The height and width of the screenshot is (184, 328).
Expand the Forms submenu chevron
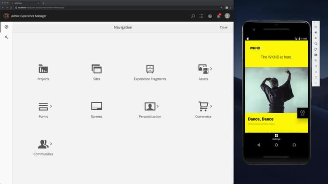[x=51, y=106]
